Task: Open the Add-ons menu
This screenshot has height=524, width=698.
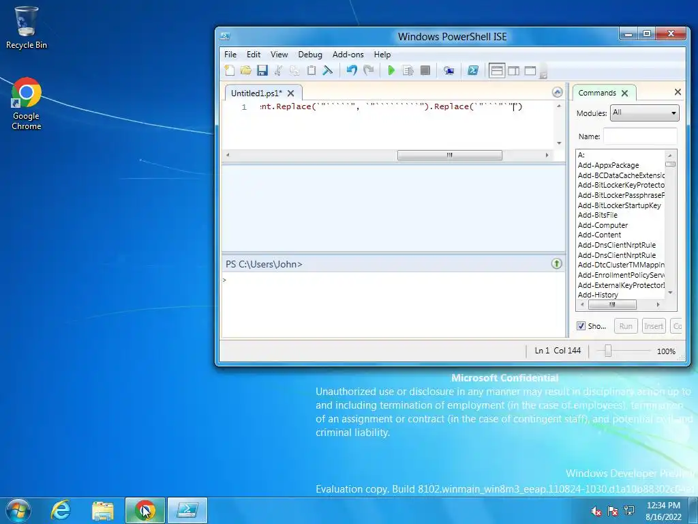Action: (x=348, y=55)
